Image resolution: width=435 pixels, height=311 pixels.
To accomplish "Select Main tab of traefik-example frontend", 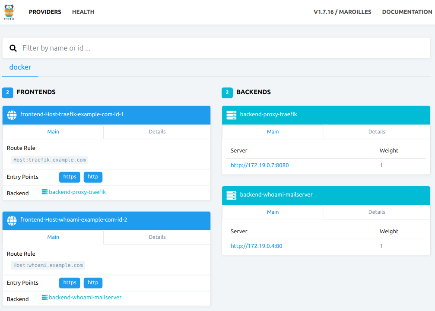I will pos(53,132).
